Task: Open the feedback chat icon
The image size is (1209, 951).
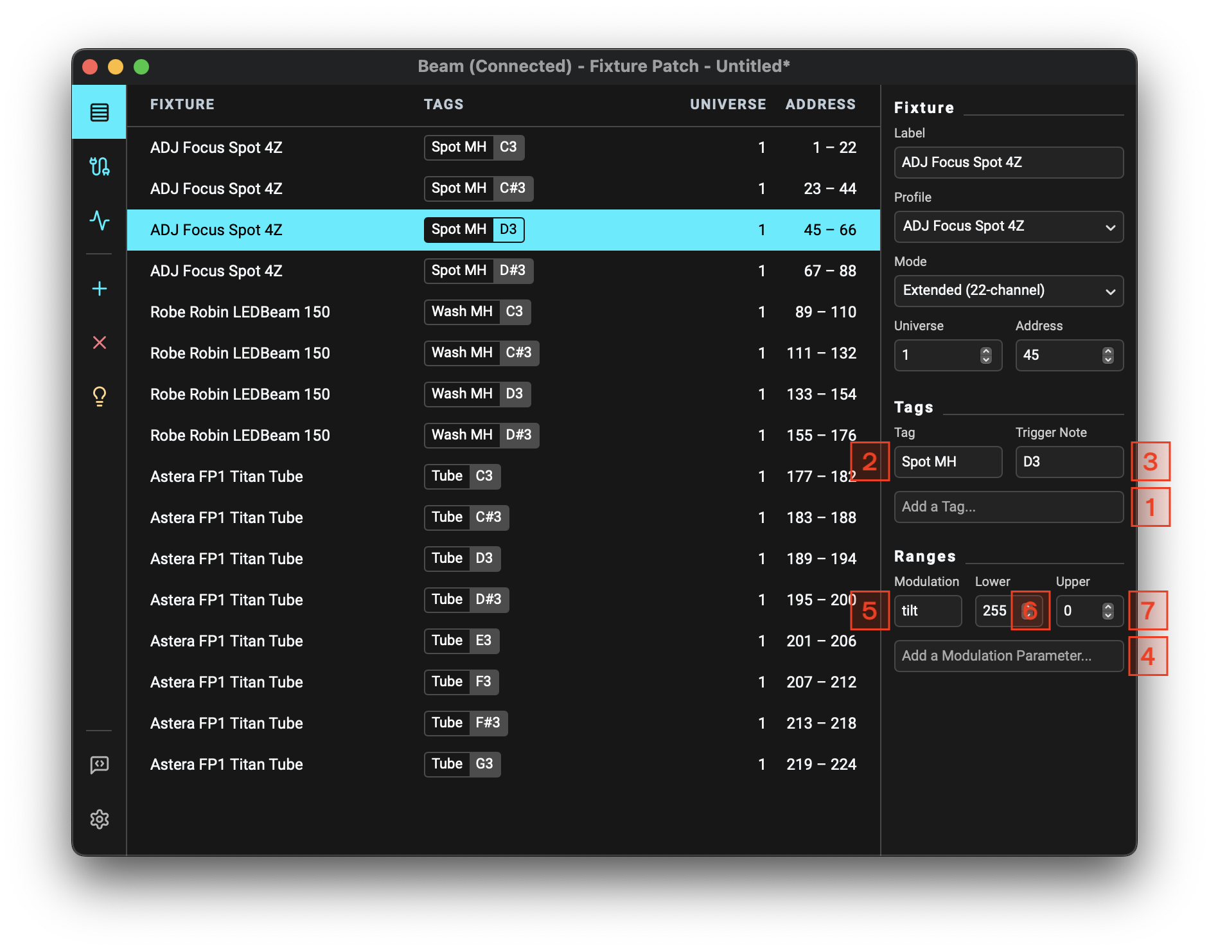Action: point(100,765)
